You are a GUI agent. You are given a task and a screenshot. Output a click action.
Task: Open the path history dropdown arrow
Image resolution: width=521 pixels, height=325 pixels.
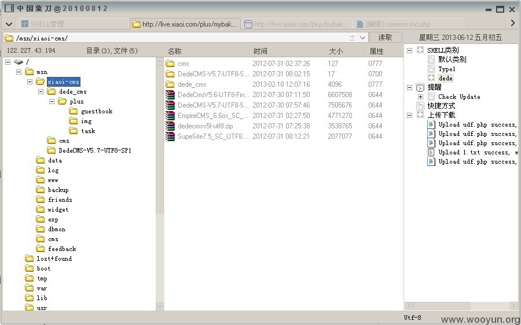(x=362, y=38)
